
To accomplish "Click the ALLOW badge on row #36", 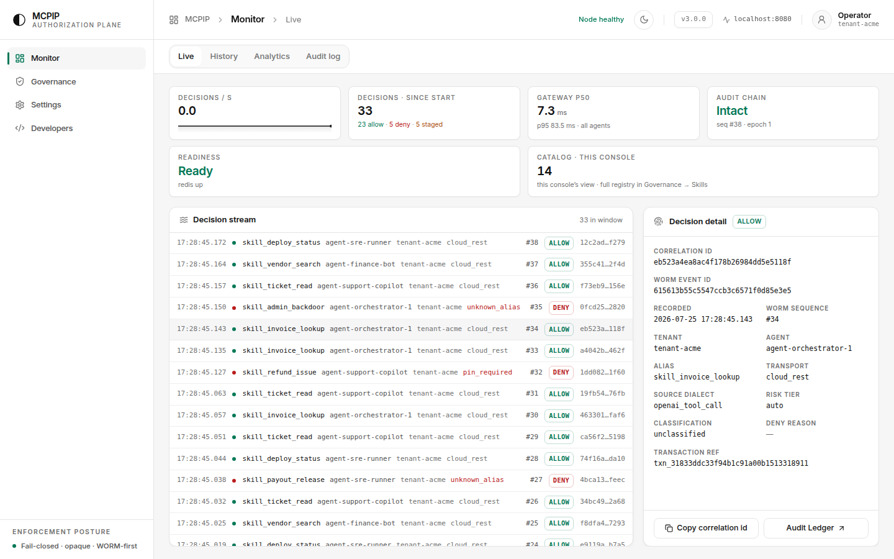I will pos(559,286).
